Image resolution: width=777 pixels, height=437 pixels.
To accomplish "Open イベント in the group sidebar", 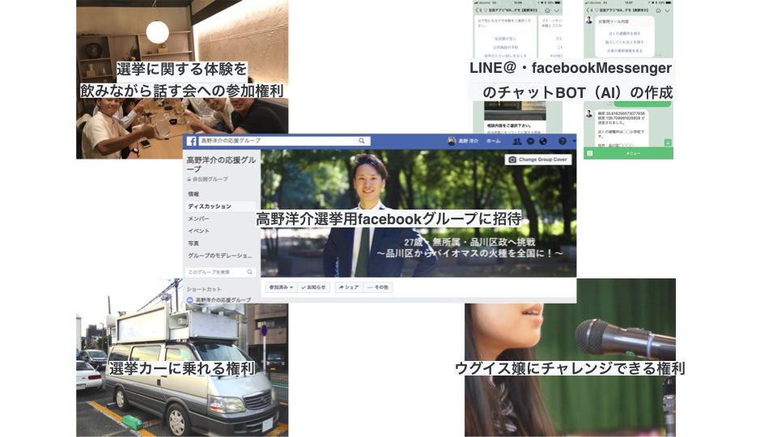I will pyautogui.click(x=199, y=231).
